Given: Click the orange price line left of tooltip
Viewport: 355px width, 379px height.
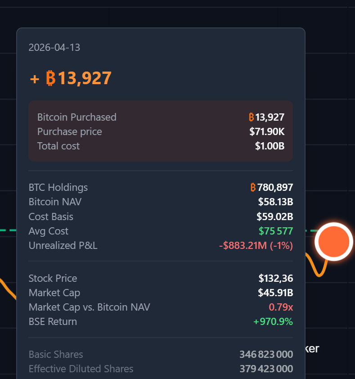Looking at the screenshot, I should coord(8,289).
